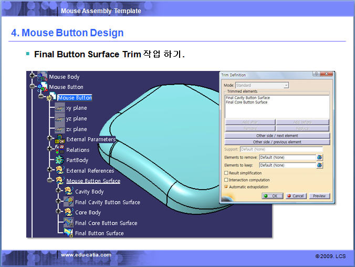This screenshot has width=355, height=267.
Task: Click the Final Button Surface trim icon
Action: tap(68, 233)
